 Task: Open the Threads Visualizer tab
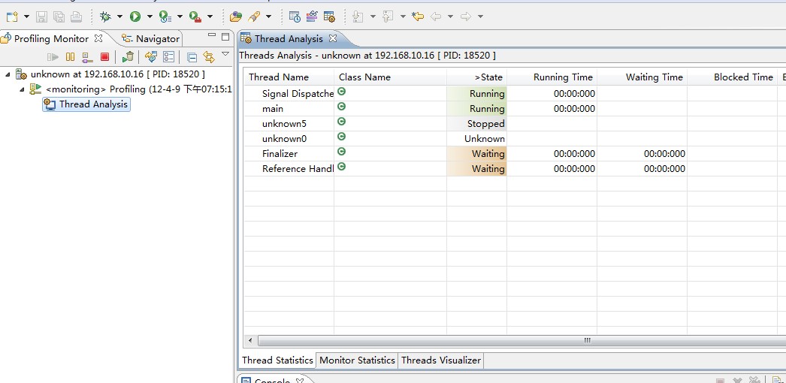440,360
